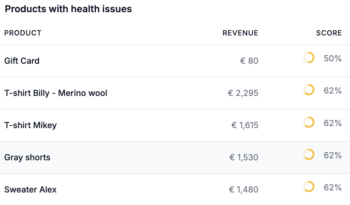The width and height of the screenshot is (350, 205).
Task: Sort by the REVENUE column header
Action: click(240, 33)
